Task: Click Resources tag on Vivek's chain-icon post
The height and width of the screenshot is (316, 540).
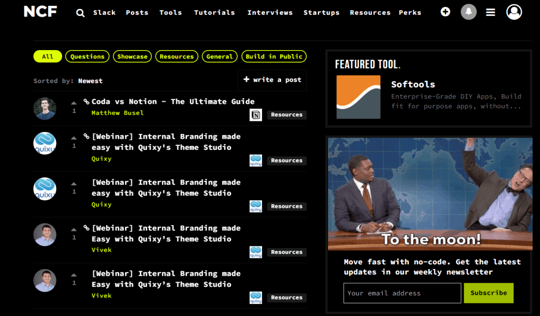Action: pyautogui.click(x=286, y=252)
